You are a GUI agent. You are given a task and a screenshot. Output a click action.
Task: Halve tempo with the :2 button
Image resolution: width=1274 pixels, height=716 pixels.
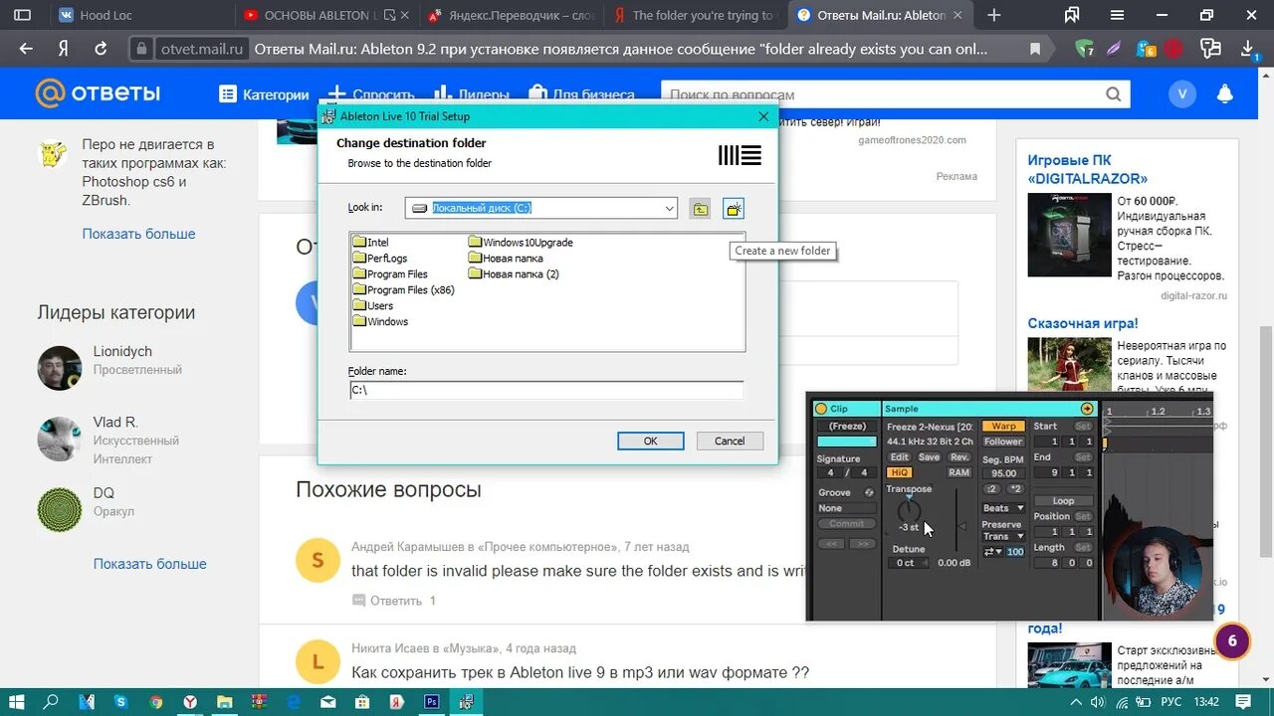pyautogui.click(x=992, y=489)
